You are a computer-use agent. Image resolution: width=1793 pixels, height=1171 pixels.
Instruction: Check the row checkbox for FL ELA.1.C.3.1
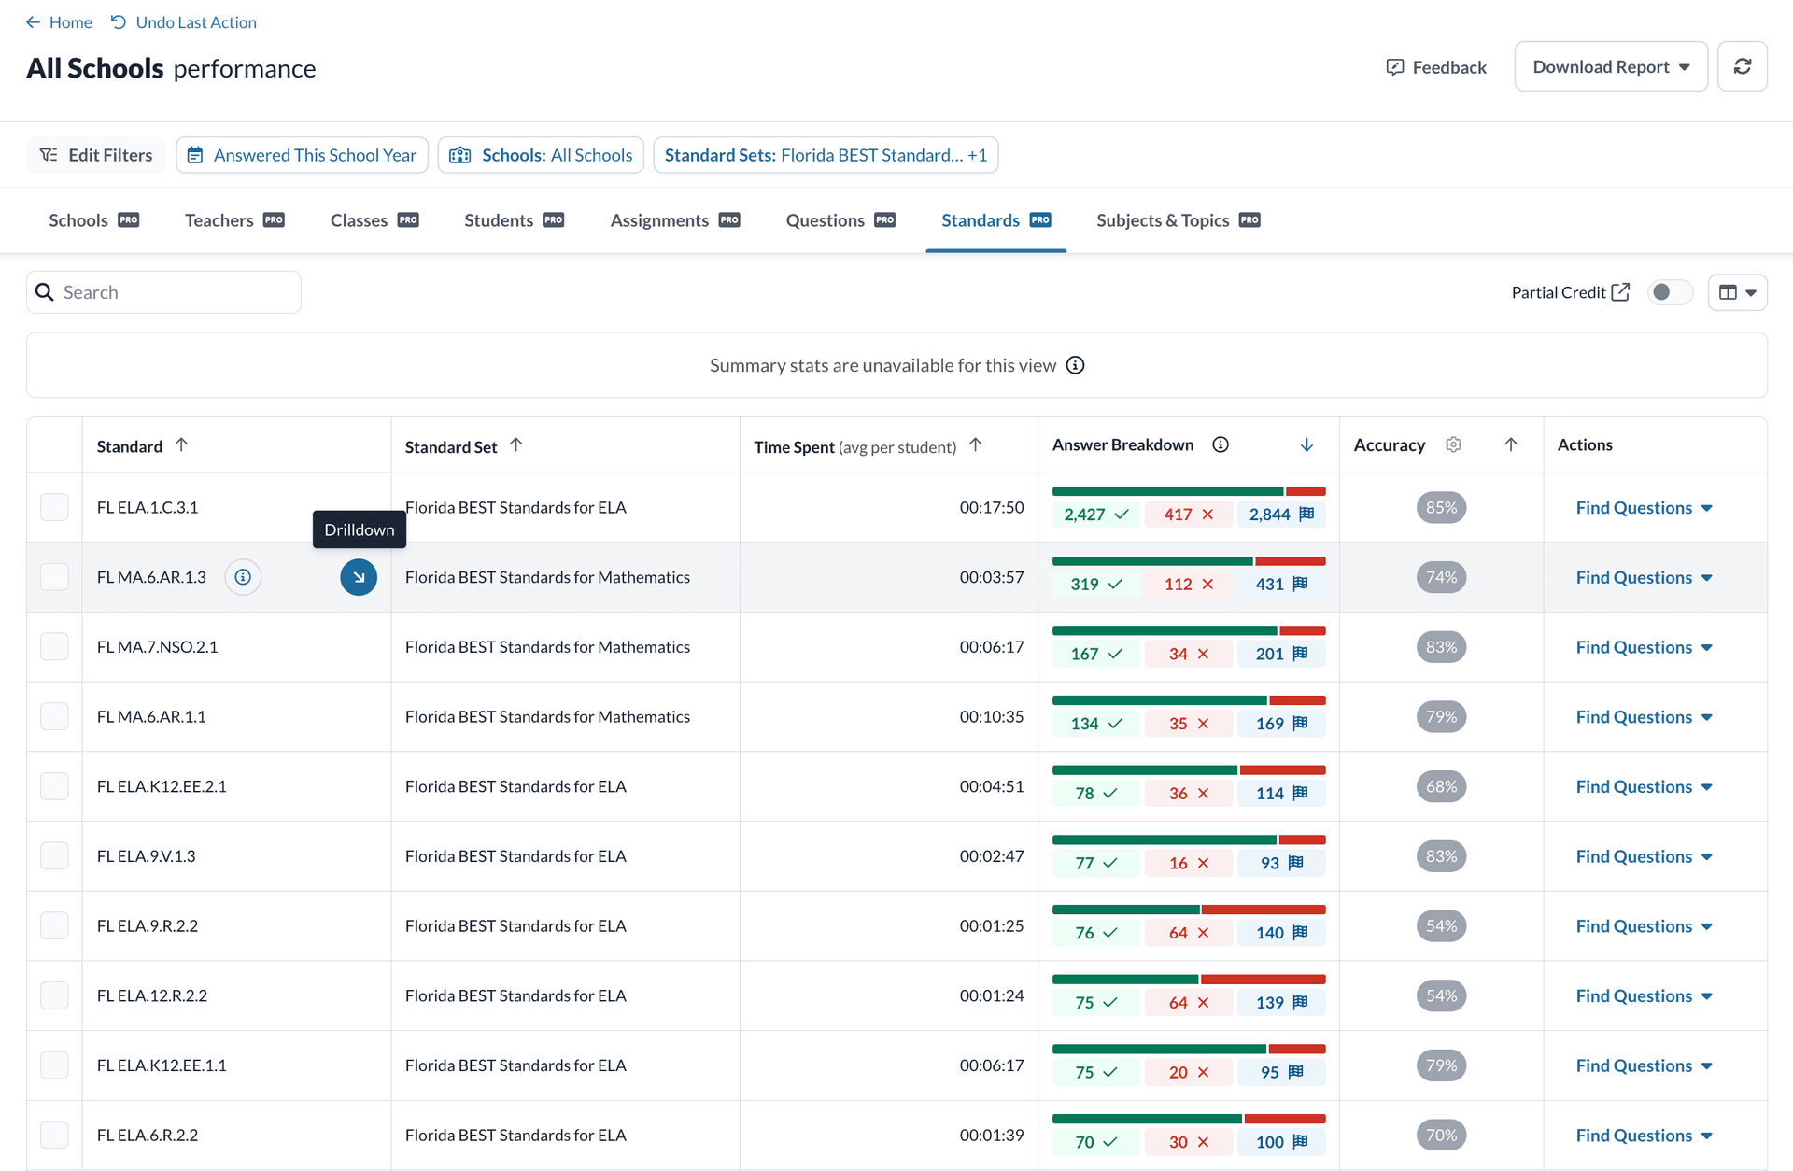pos(54,507)
